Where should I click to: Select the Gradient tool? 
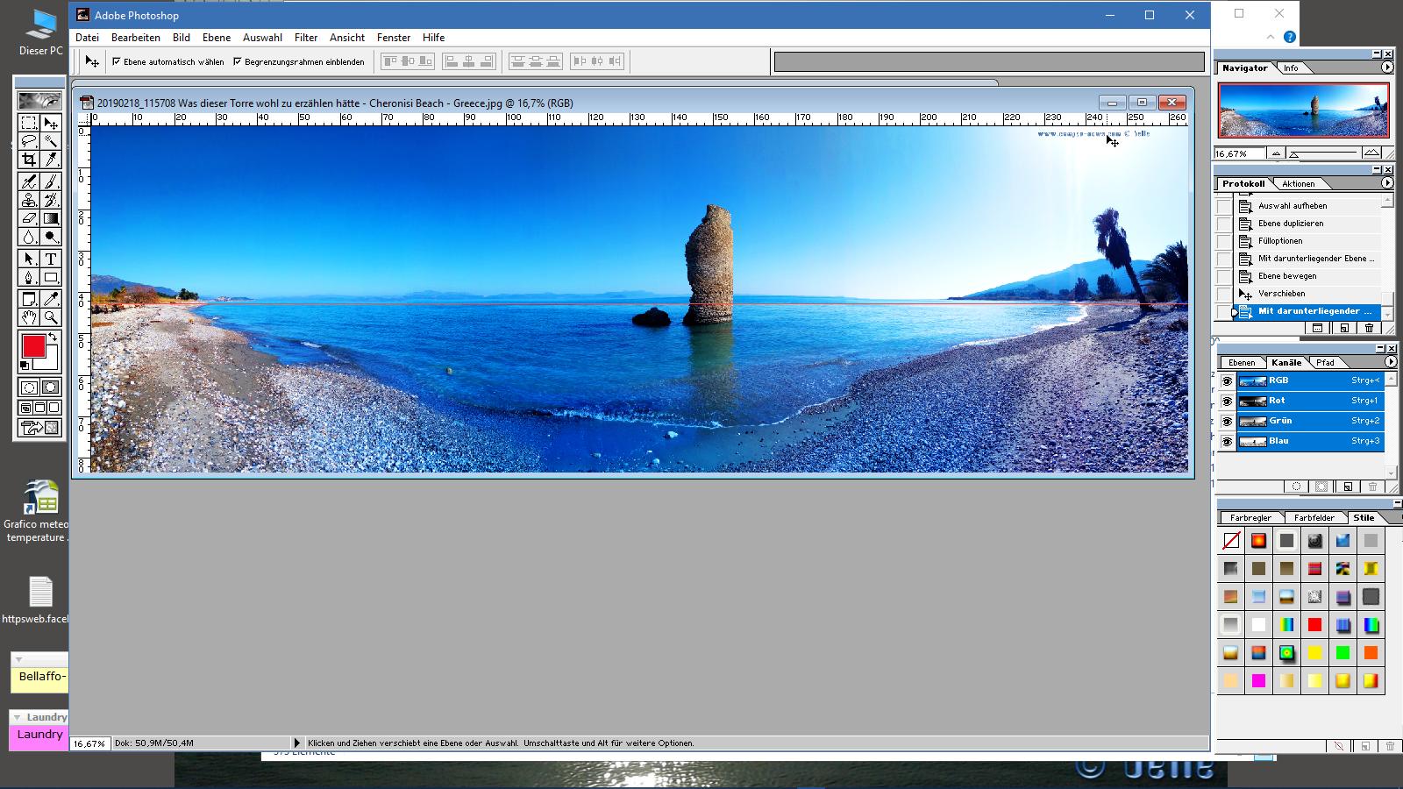coord(51,218)
